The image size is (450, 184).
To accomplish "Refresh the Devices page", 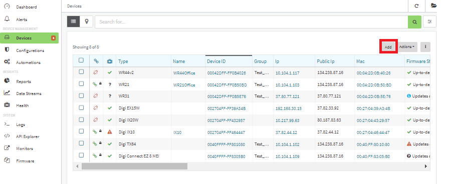I will [x=416, y=5].
